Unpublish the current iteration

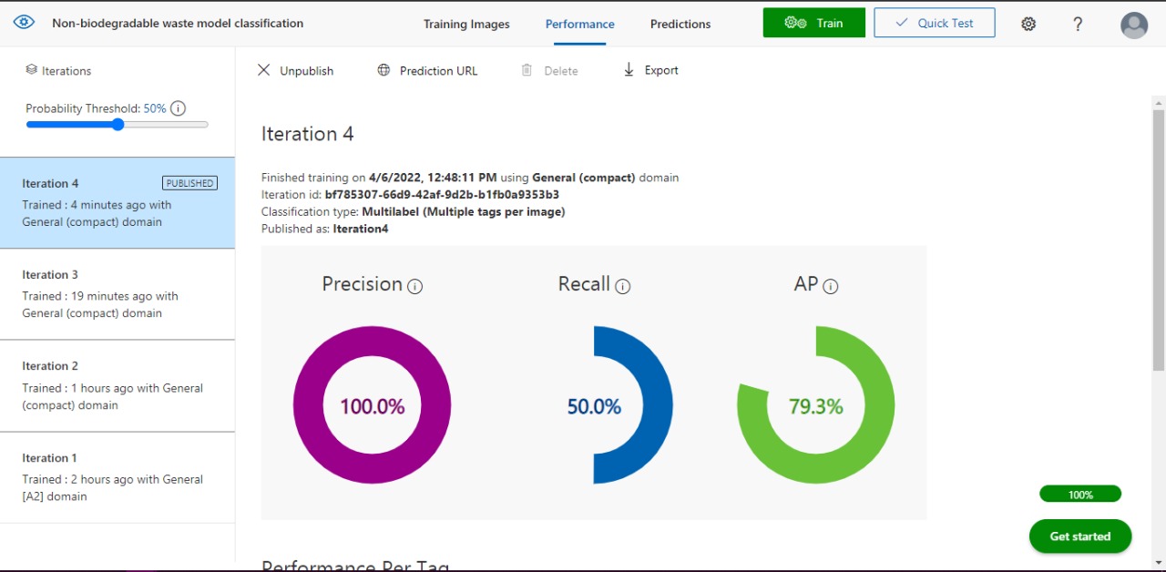click(x=295, y=70)
